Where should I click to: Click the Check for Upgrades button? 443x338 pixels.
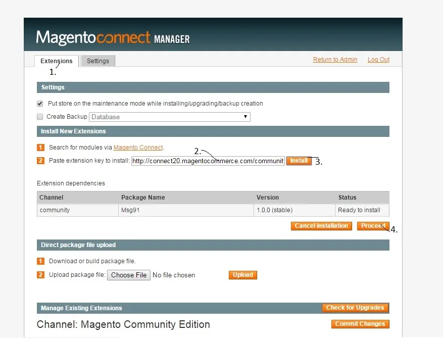pyautogui.click(x=355, y=308)
